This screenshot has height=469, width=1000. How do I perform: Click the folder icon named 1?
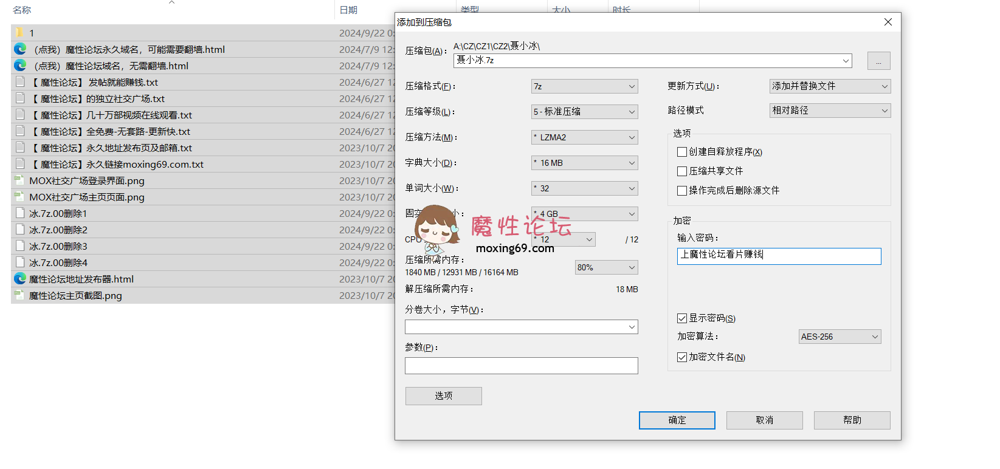tap(19, 33)
